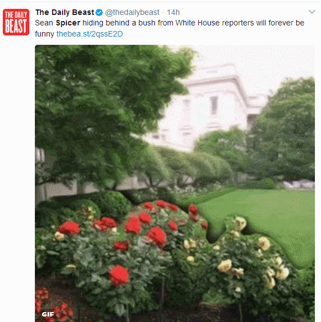Click the GIF badge on the media

48,314
